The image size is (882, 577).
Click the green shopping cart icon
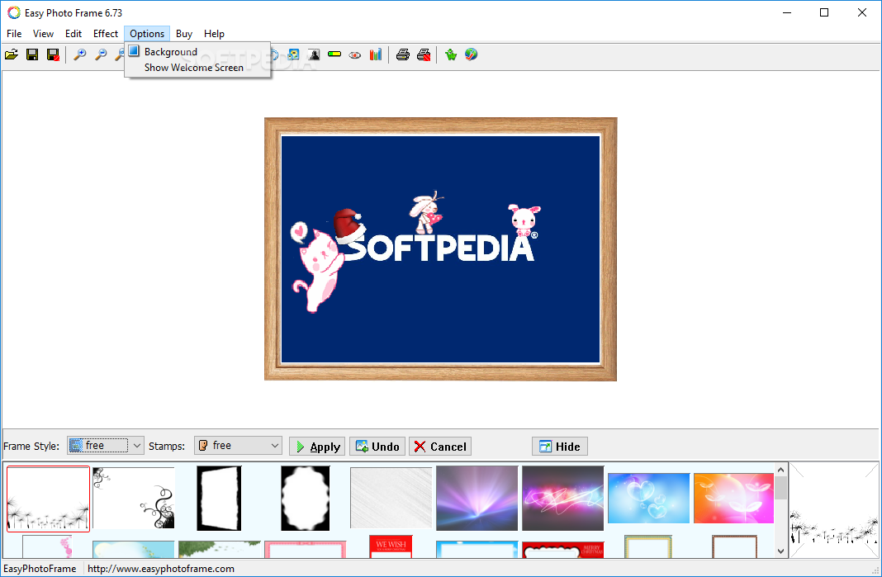pos(451,54)
